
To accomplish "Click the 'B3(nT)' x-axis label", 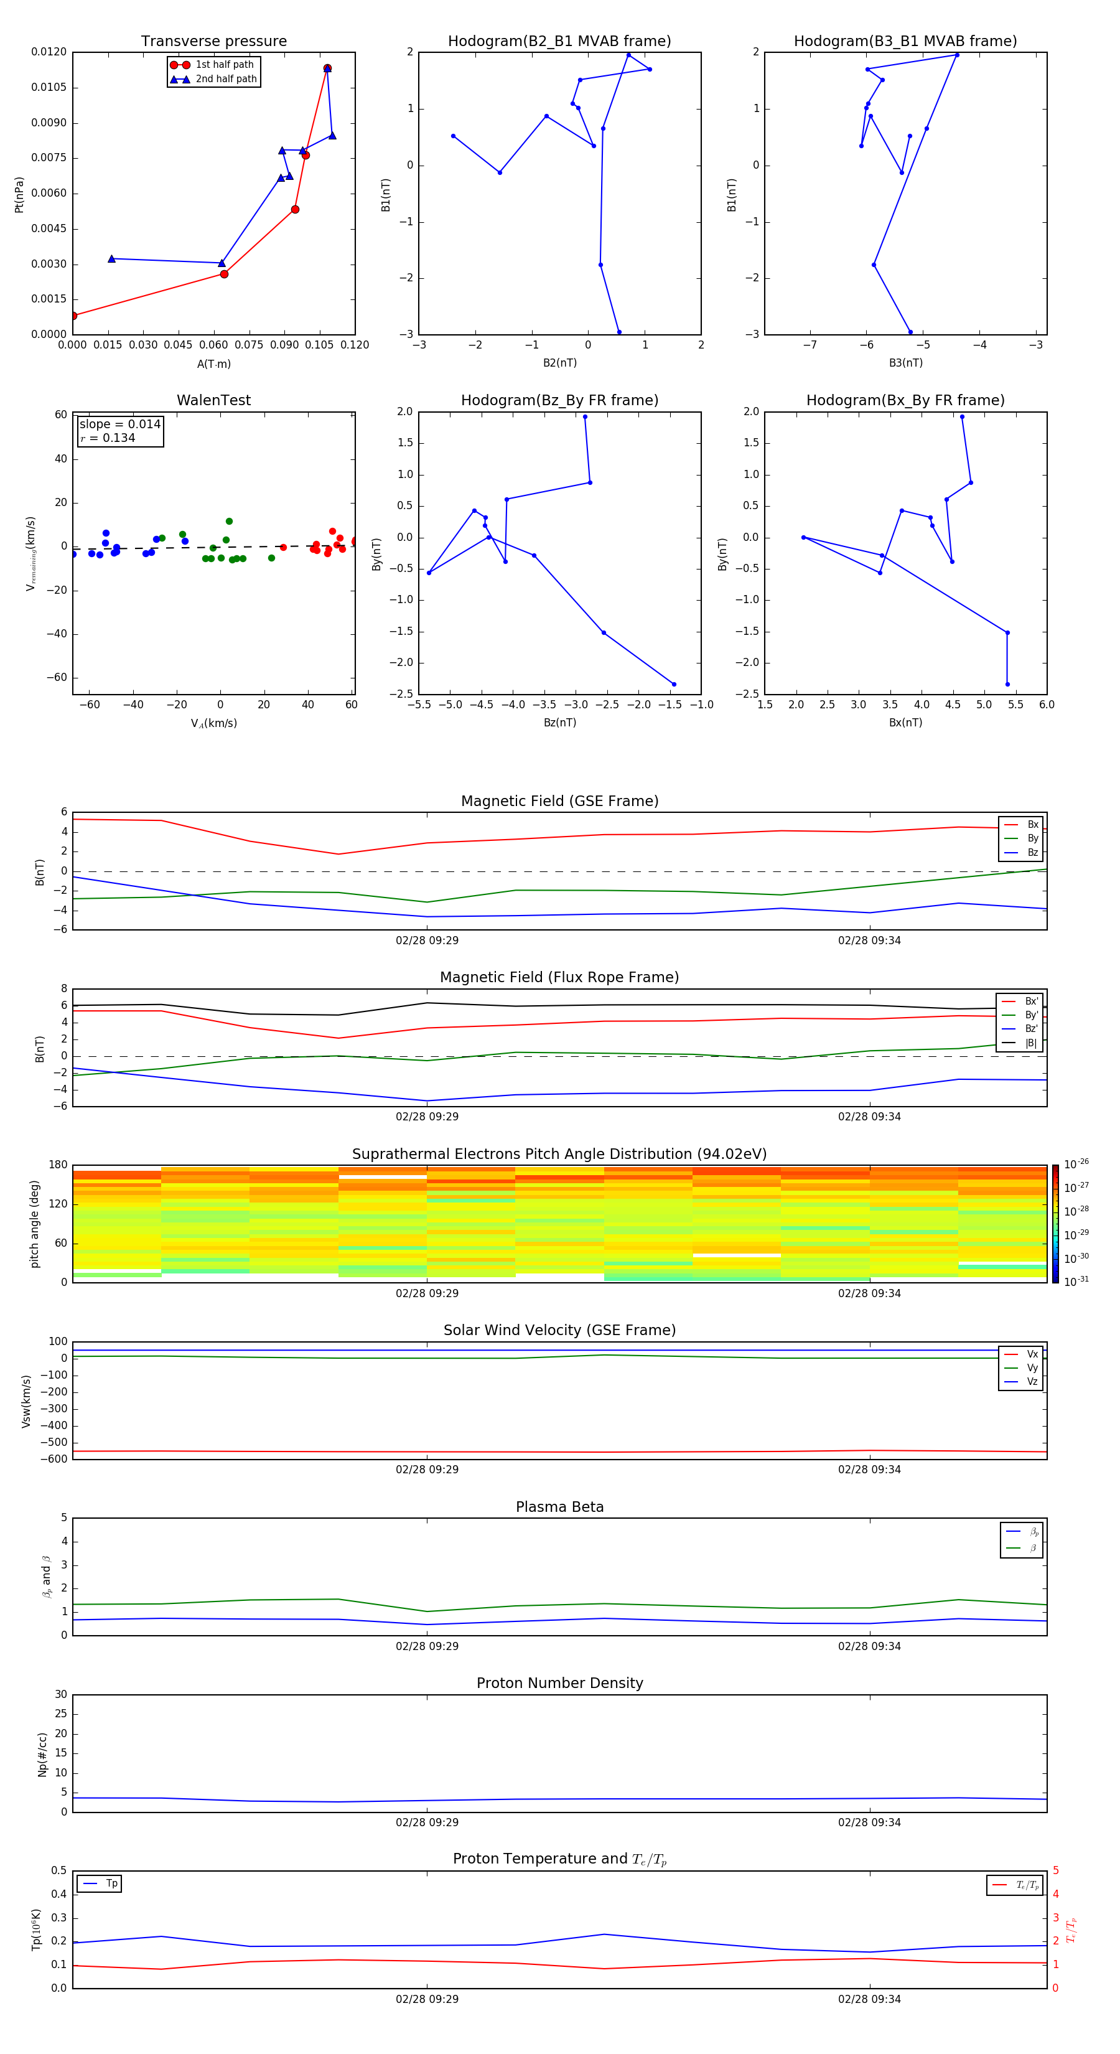I will point(905,363).
